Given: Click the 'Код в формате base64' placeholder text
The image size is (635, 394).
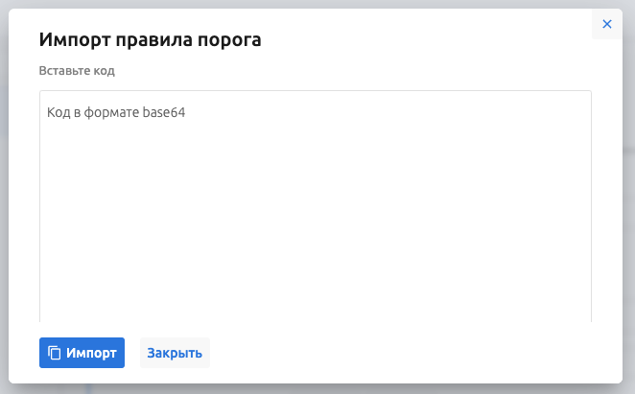Looking at the screenshot, I should click(x=116, y=112).
